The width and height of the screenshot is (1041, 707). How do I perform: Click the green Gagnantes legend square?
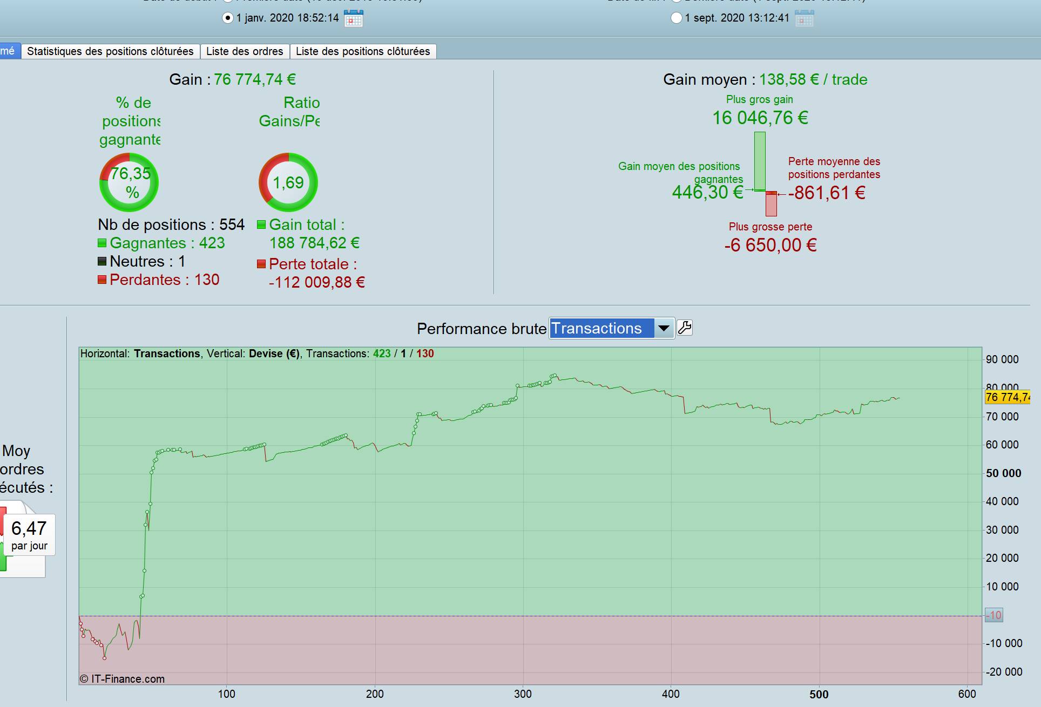click(102, 243)
